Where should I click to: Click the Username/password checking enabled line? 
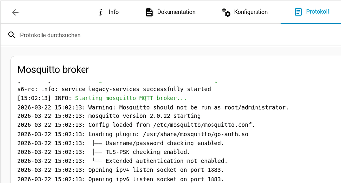[121, 143]
